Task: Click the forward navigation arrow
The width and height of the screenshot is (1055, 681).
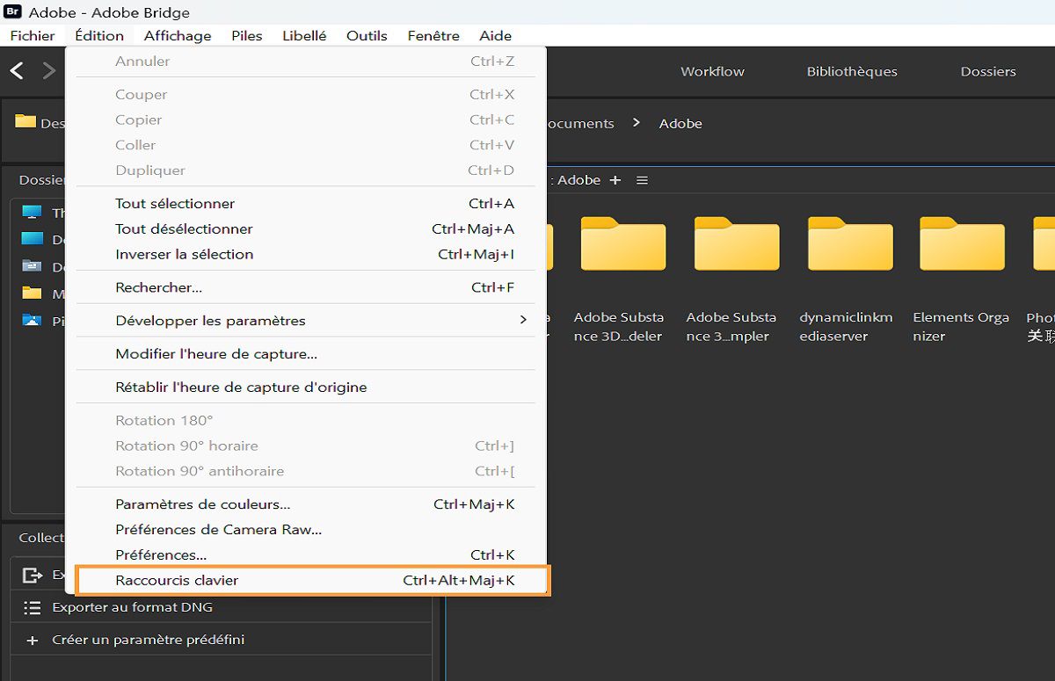Action: pyautogui.click(x=49, y=71)
